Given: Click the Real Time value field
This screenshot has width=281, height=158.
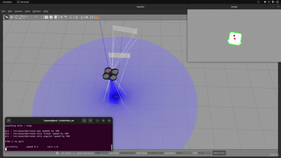Looking at the screenshot, I should [x=156, y=153].
